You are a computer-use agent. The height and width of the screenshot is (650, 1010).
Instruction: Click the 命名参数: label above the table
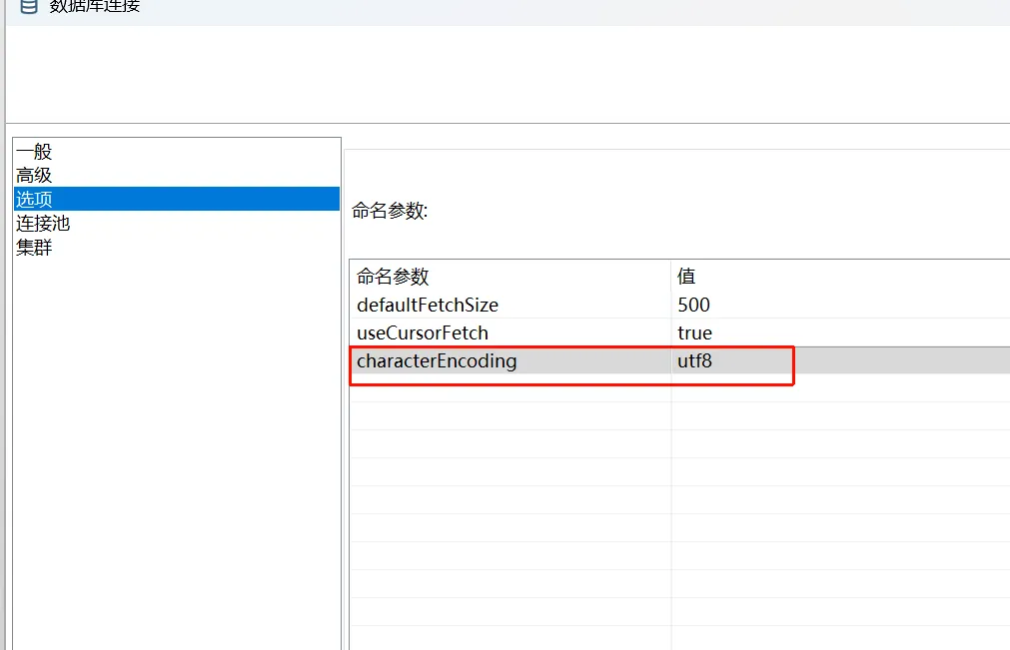[390, 211]
